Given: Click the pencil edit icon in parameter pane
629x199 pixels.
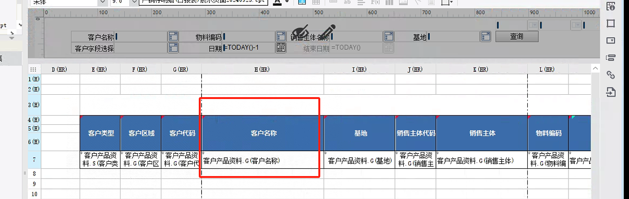Looking at the screenshot, I should point(328,32).
